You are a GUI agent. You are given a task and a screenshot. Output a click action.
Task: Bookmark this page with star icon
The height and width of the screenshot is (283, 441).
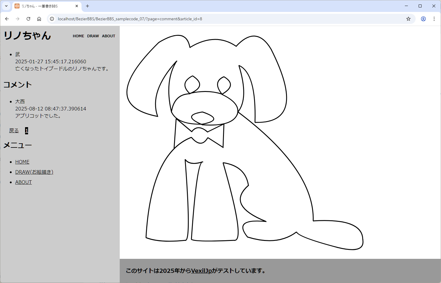coord(408,19)
